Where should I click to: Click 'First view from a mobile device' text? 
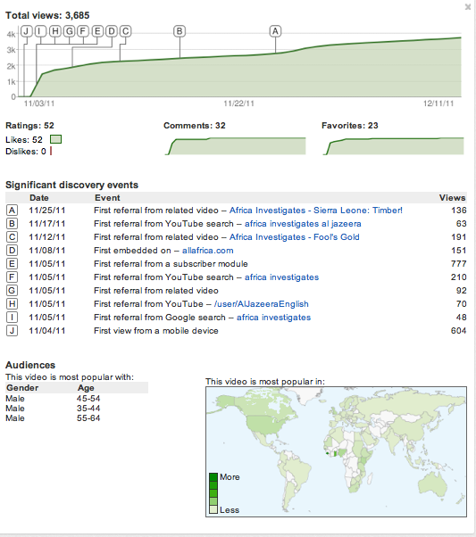coord(156,330)
